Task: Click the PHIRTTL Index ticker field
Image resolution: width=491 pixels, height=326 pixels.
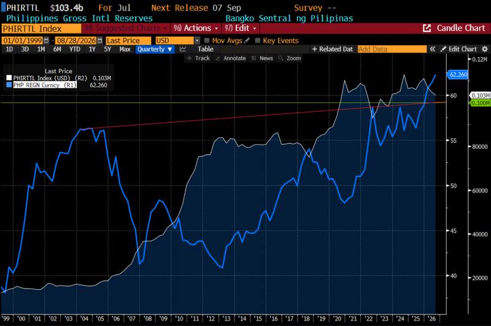Action: pyautogui.click(x=41, y=28)
